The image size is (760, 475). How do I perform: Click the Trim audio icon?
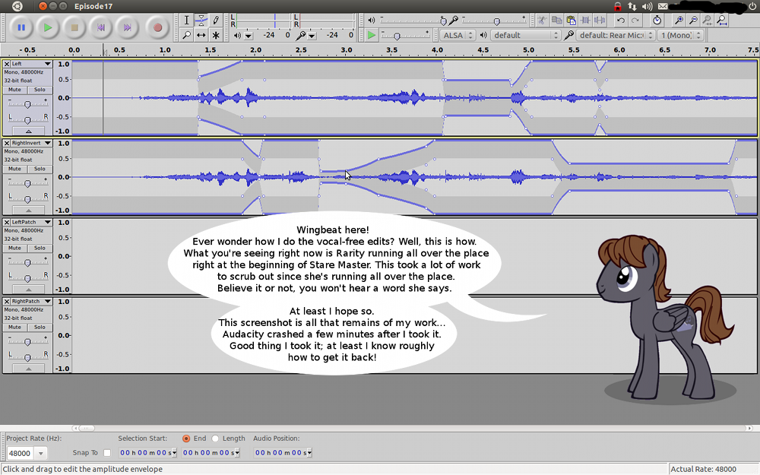585,21
